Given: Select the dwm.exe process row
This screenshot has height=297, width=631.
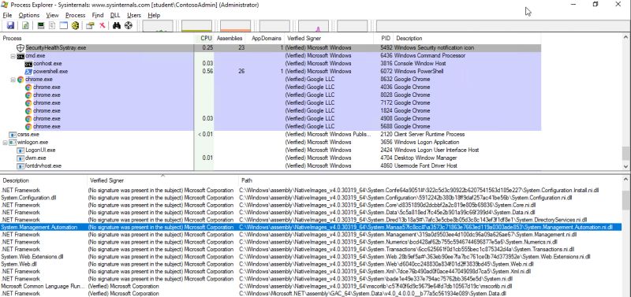Looking at the screenshot, I should 271,158.
